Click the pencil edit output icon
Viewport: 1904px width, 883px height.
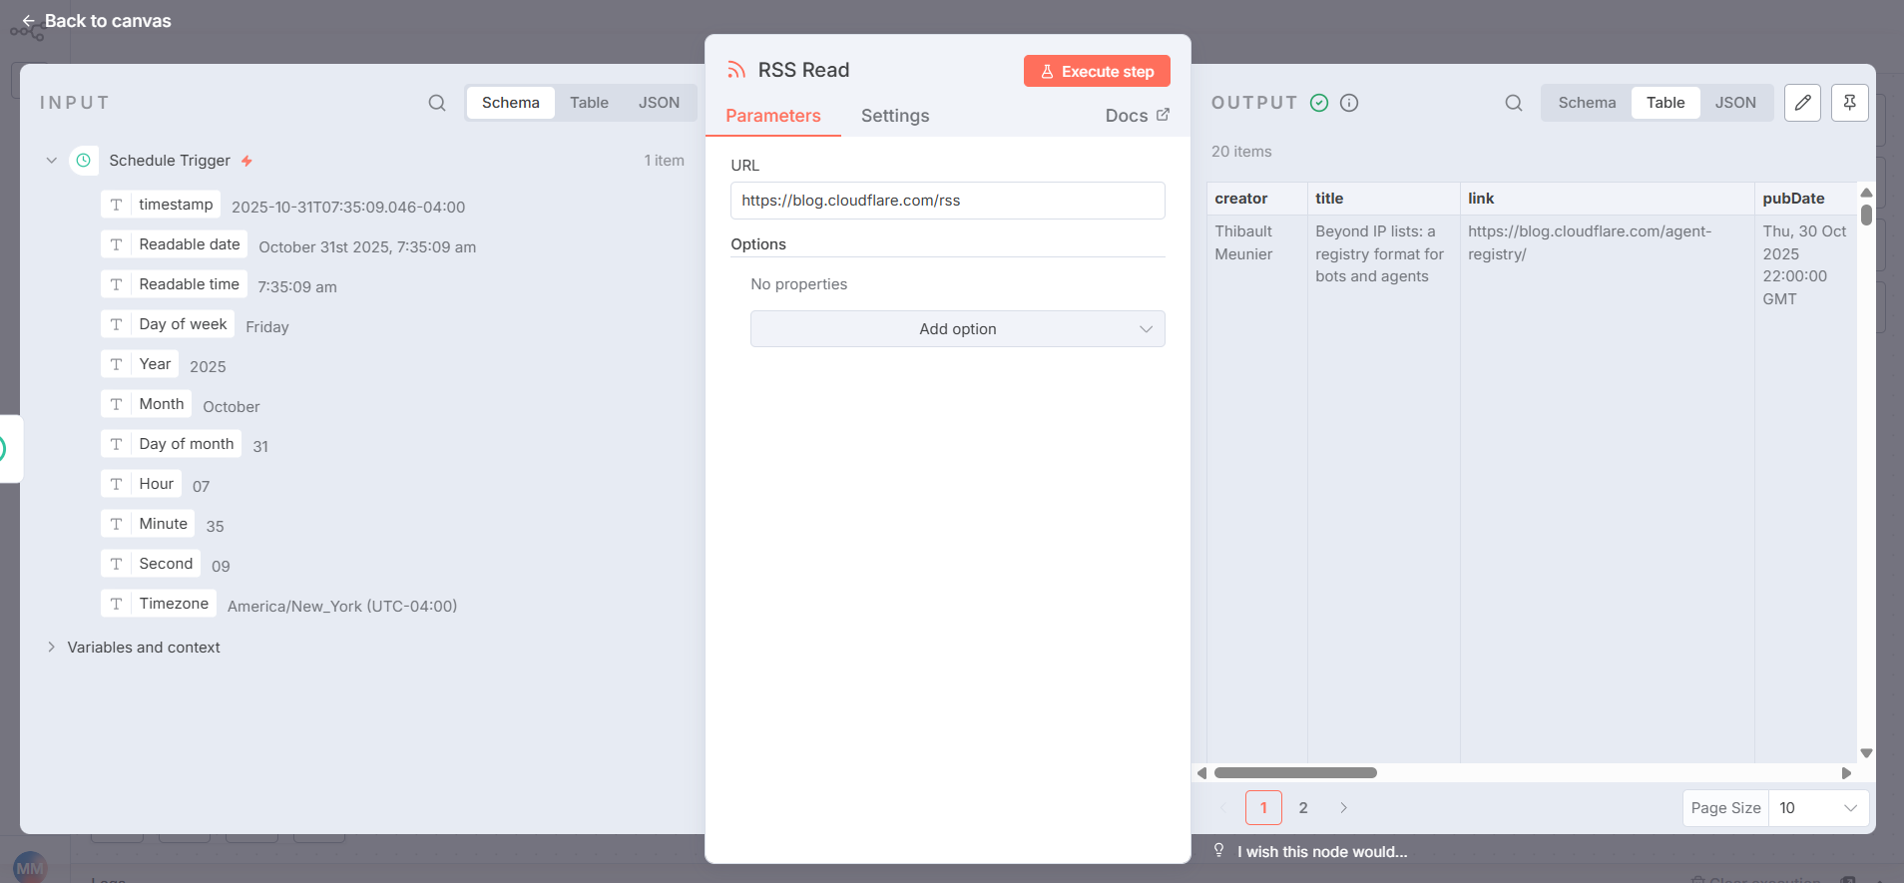coord(1802,103)
